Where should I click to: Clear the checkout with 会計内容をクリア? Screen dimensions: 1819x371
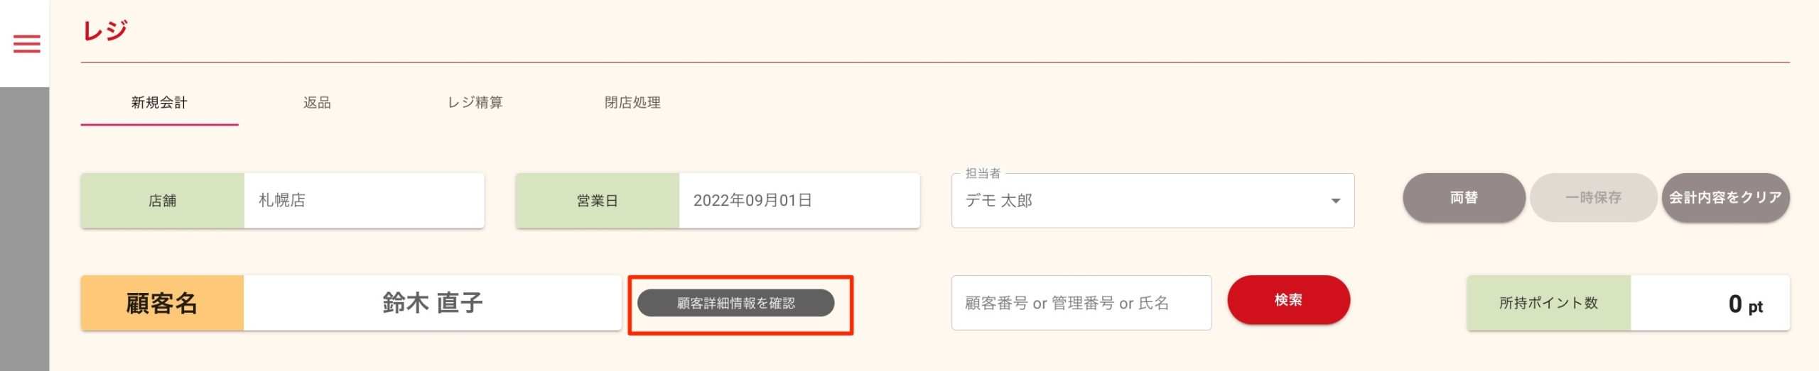pyautogui.click(x=1725, y=198)
